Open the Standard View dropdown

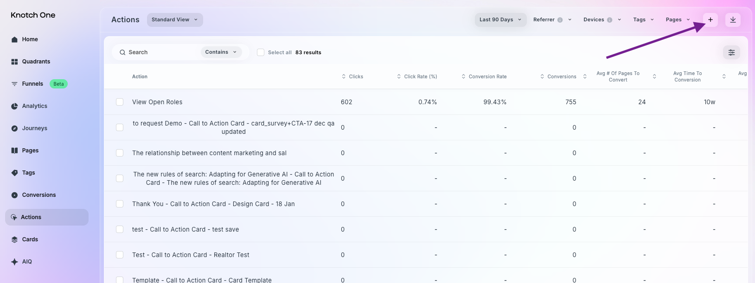pos(175,20)
